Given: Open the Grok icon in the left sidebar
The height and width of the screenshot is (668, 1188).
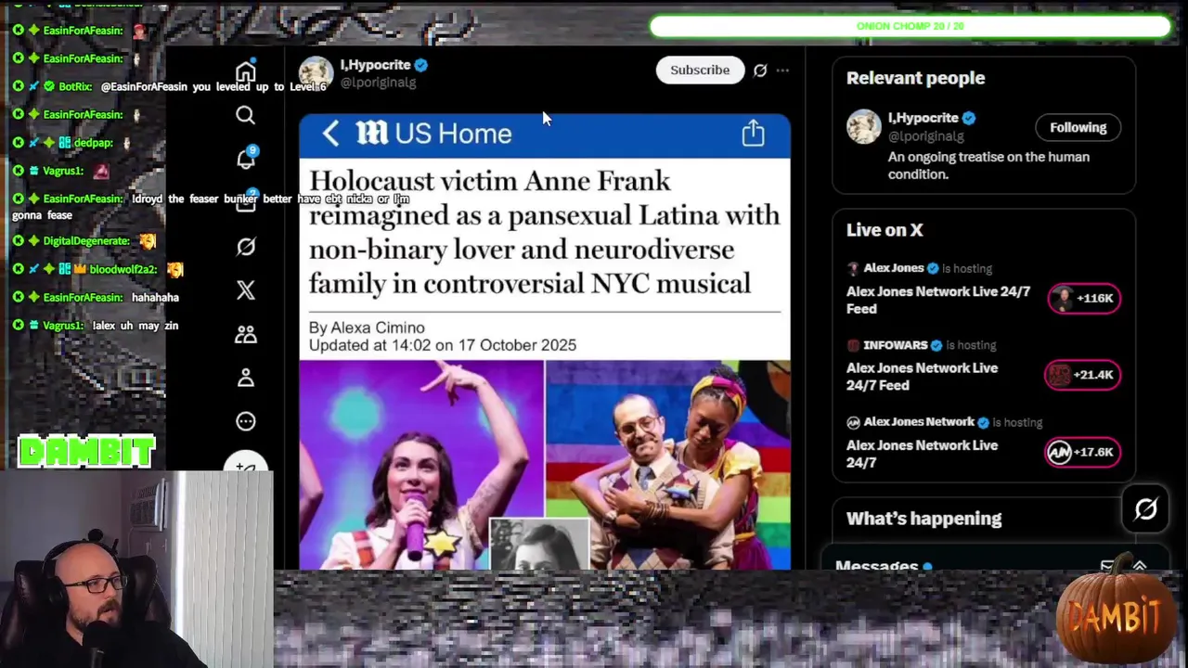Looking at the screenshot, I should click(245, 247).
